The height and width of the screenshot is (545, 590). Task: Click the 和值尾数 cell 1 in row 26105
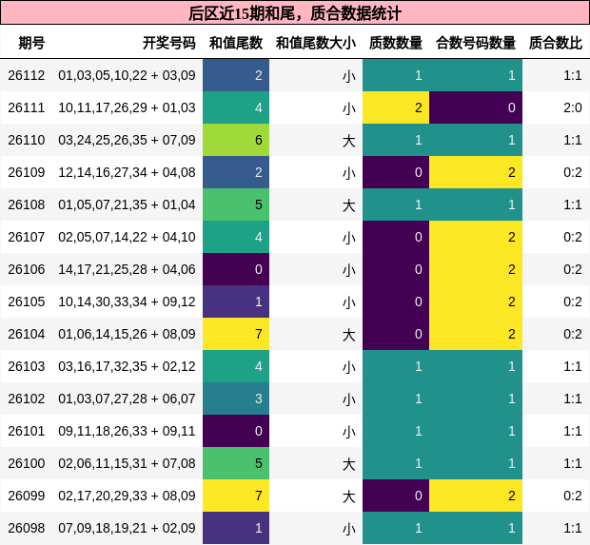pos(236,302)
